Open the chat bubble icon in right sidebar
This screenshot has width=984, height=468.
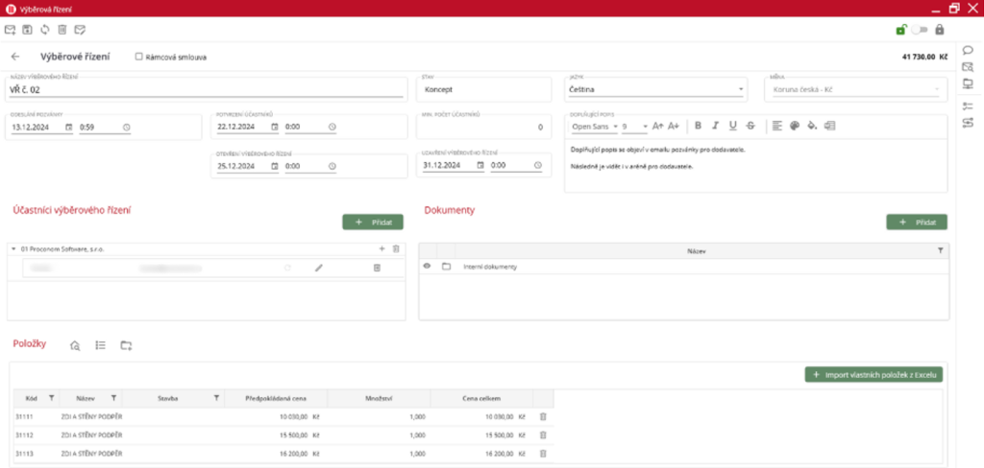point(968,50)
